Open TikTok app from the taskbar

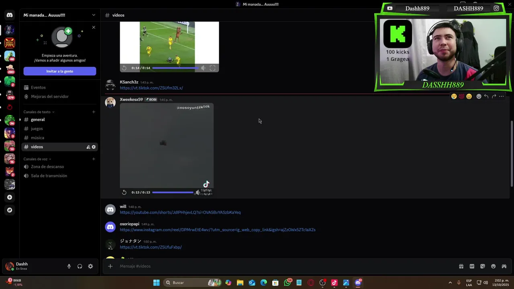pos(334,283)
